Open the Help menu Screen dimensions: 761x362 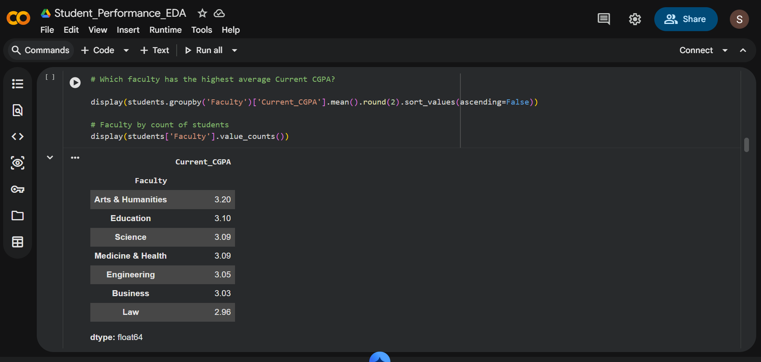point(231,30)
